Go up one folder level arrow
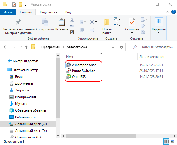 click(26, 47)
